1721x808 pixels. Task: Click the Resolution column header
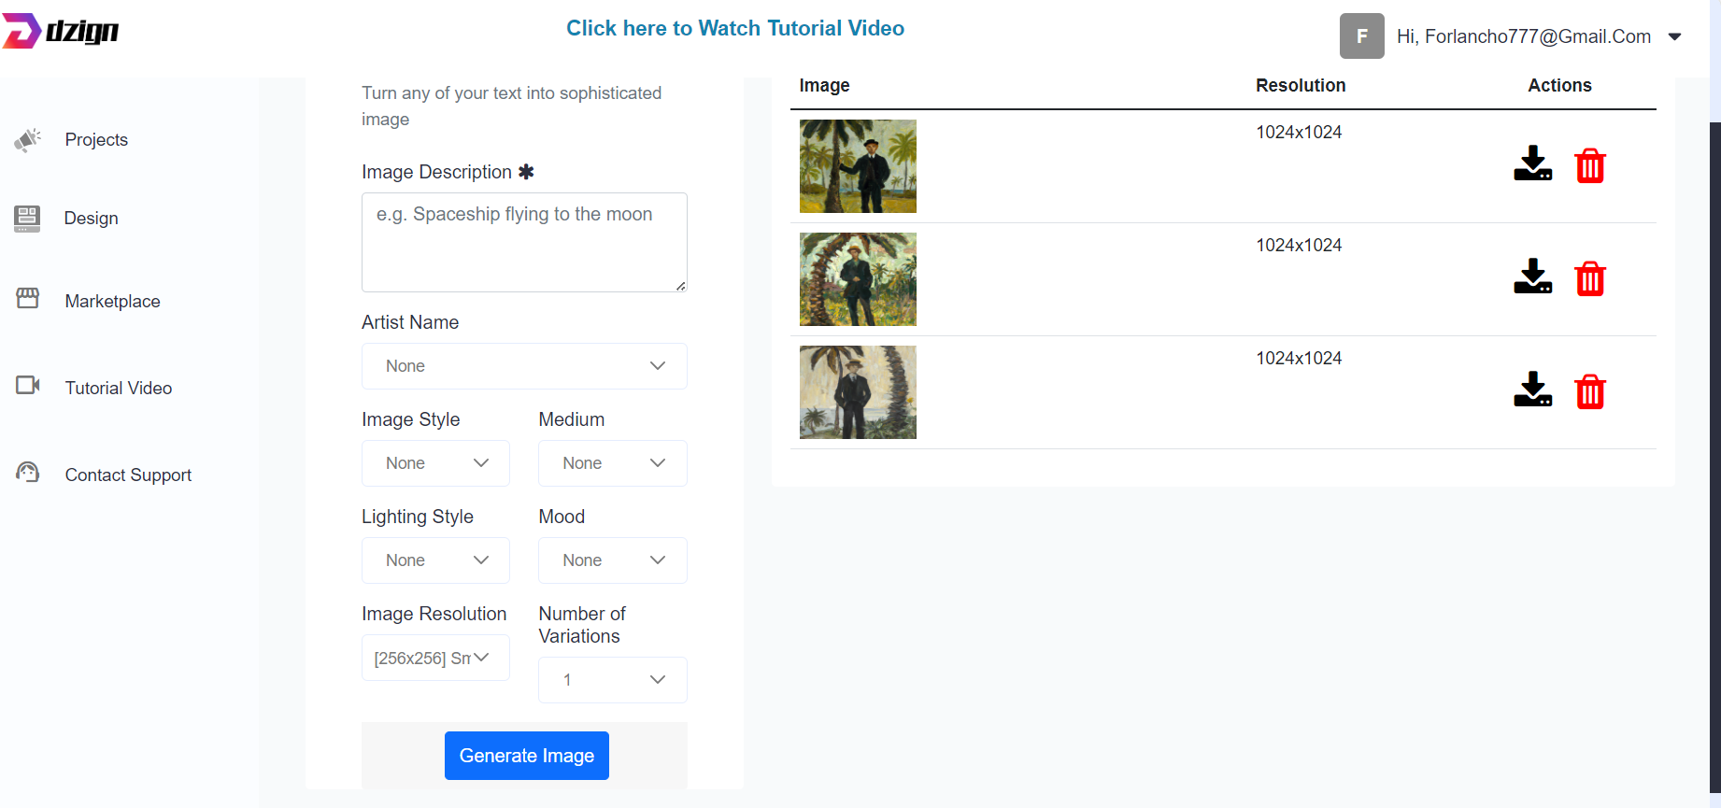[1301, 86]
